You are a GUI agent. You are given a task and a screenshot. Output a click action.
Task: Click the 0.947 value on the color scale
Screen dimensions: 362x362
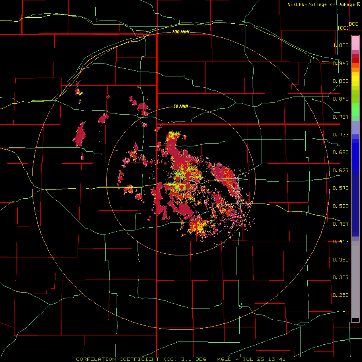coord(341,63)
